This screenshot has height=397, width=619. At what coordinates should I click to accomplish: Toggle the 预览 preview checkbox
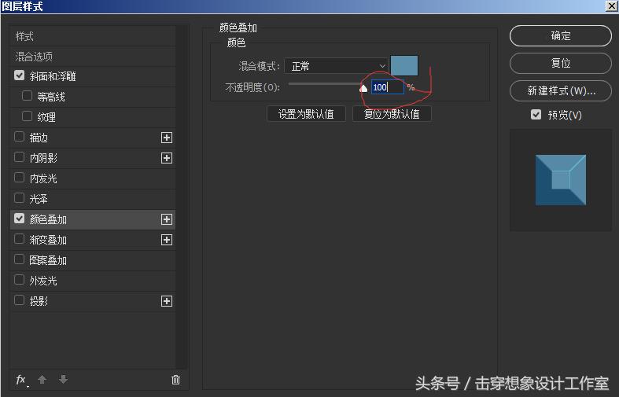click(x=536, y=115)
